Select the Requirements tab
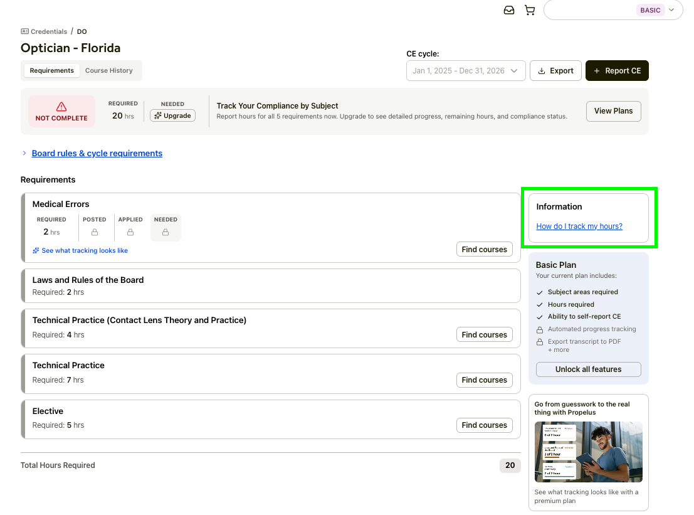The width and height of the screenshot is (694, 515). 51,71
